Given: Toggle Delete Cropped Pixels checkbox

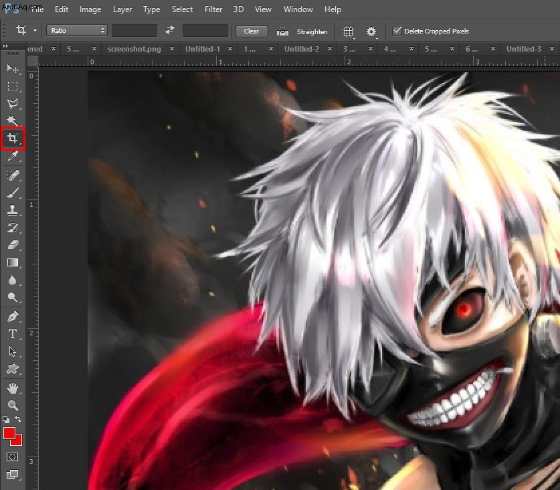Looking at the screenshot, I should coord(397,31).
